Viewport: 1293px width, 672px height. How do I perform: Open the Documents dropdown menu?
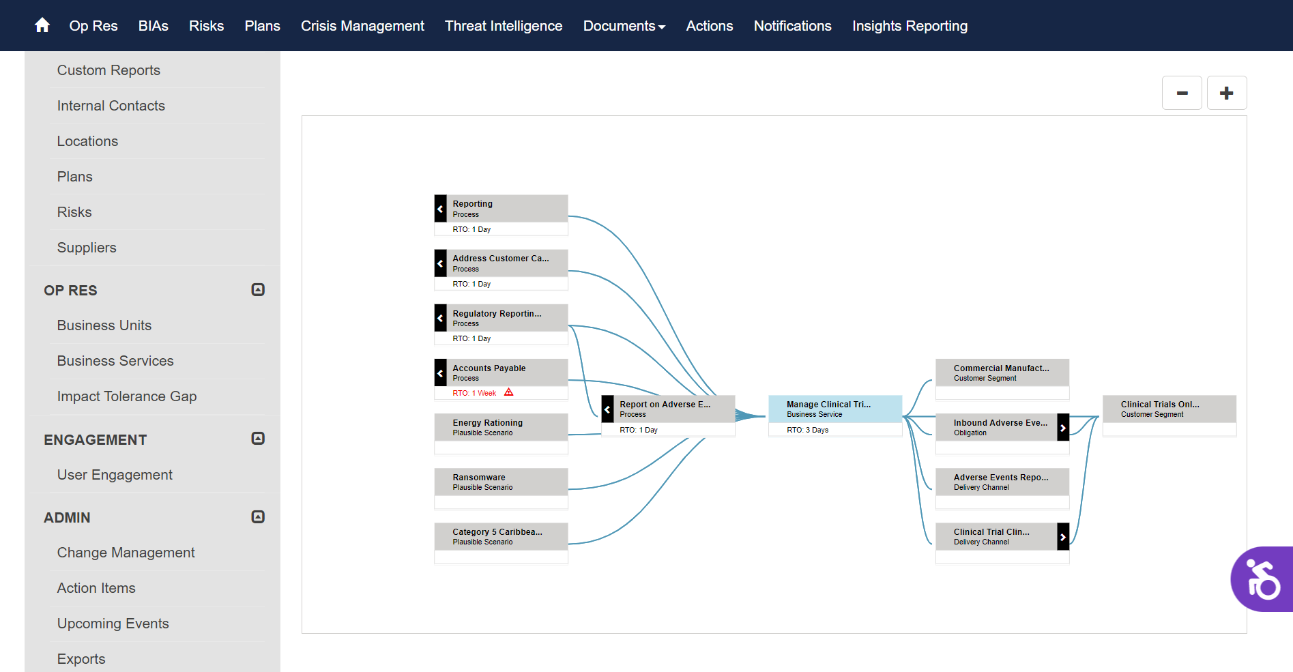click(624, 25)
